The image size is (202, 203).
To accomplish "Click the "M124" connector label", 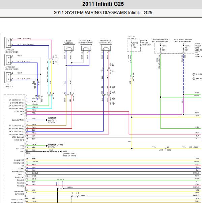I will 74,98.
